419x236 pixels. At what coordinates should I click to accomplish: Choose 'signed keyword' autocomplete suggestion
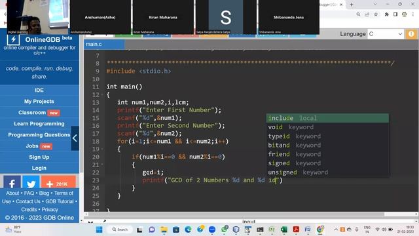coord(327,163)
